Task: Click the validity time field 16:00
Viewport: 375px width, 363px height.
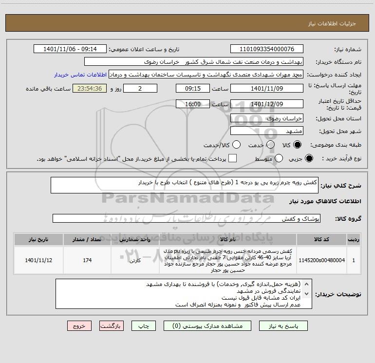Action: (x=193, y=104)
